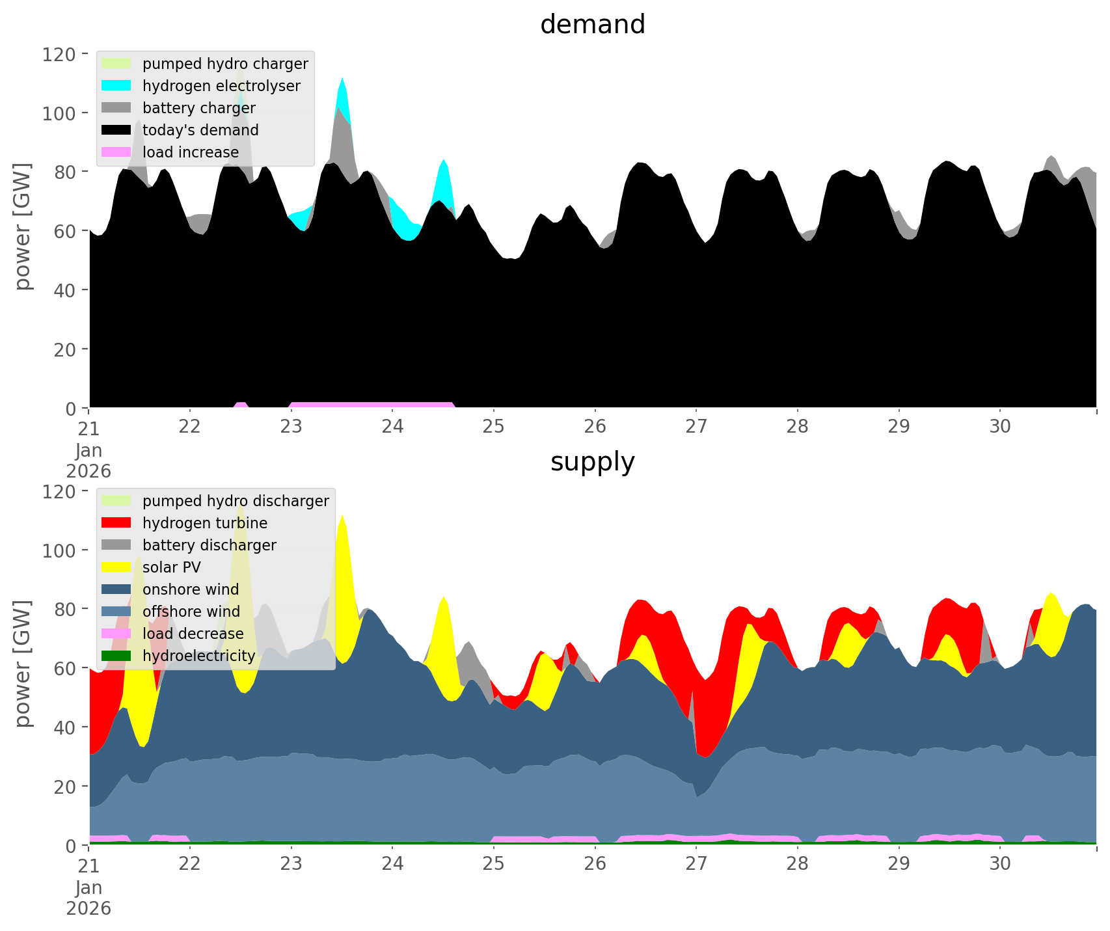
Task: Click the "supply" chart title
Action: pyautogui.click(x=592, y=462)
